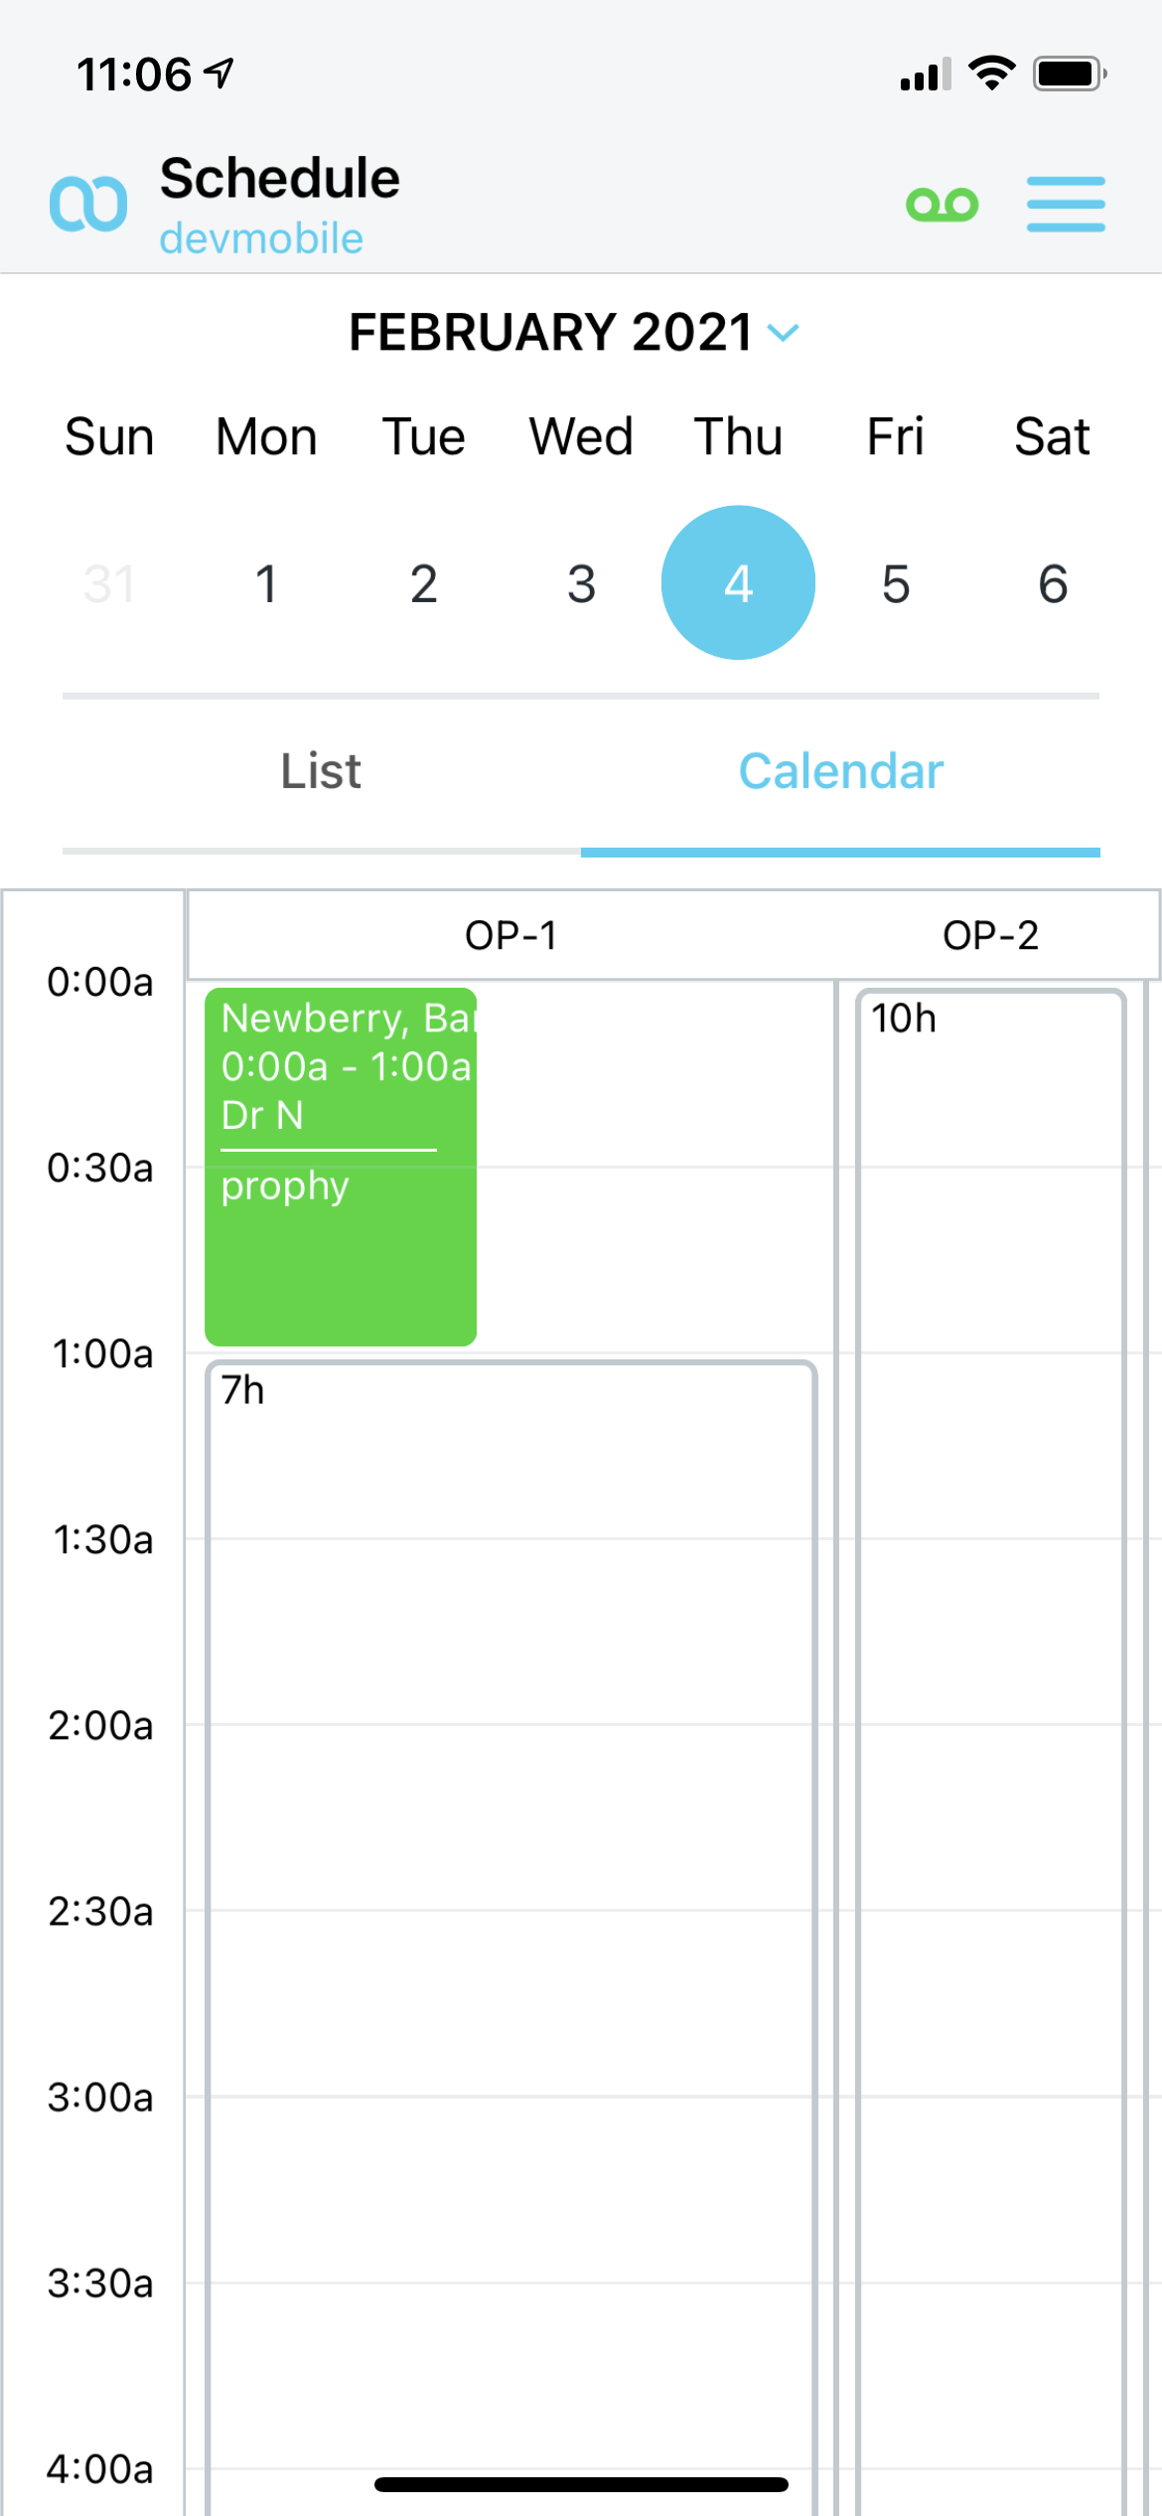Choose Friday the 5th
The image size is (1162, 2516).
[x=895, y=583]
